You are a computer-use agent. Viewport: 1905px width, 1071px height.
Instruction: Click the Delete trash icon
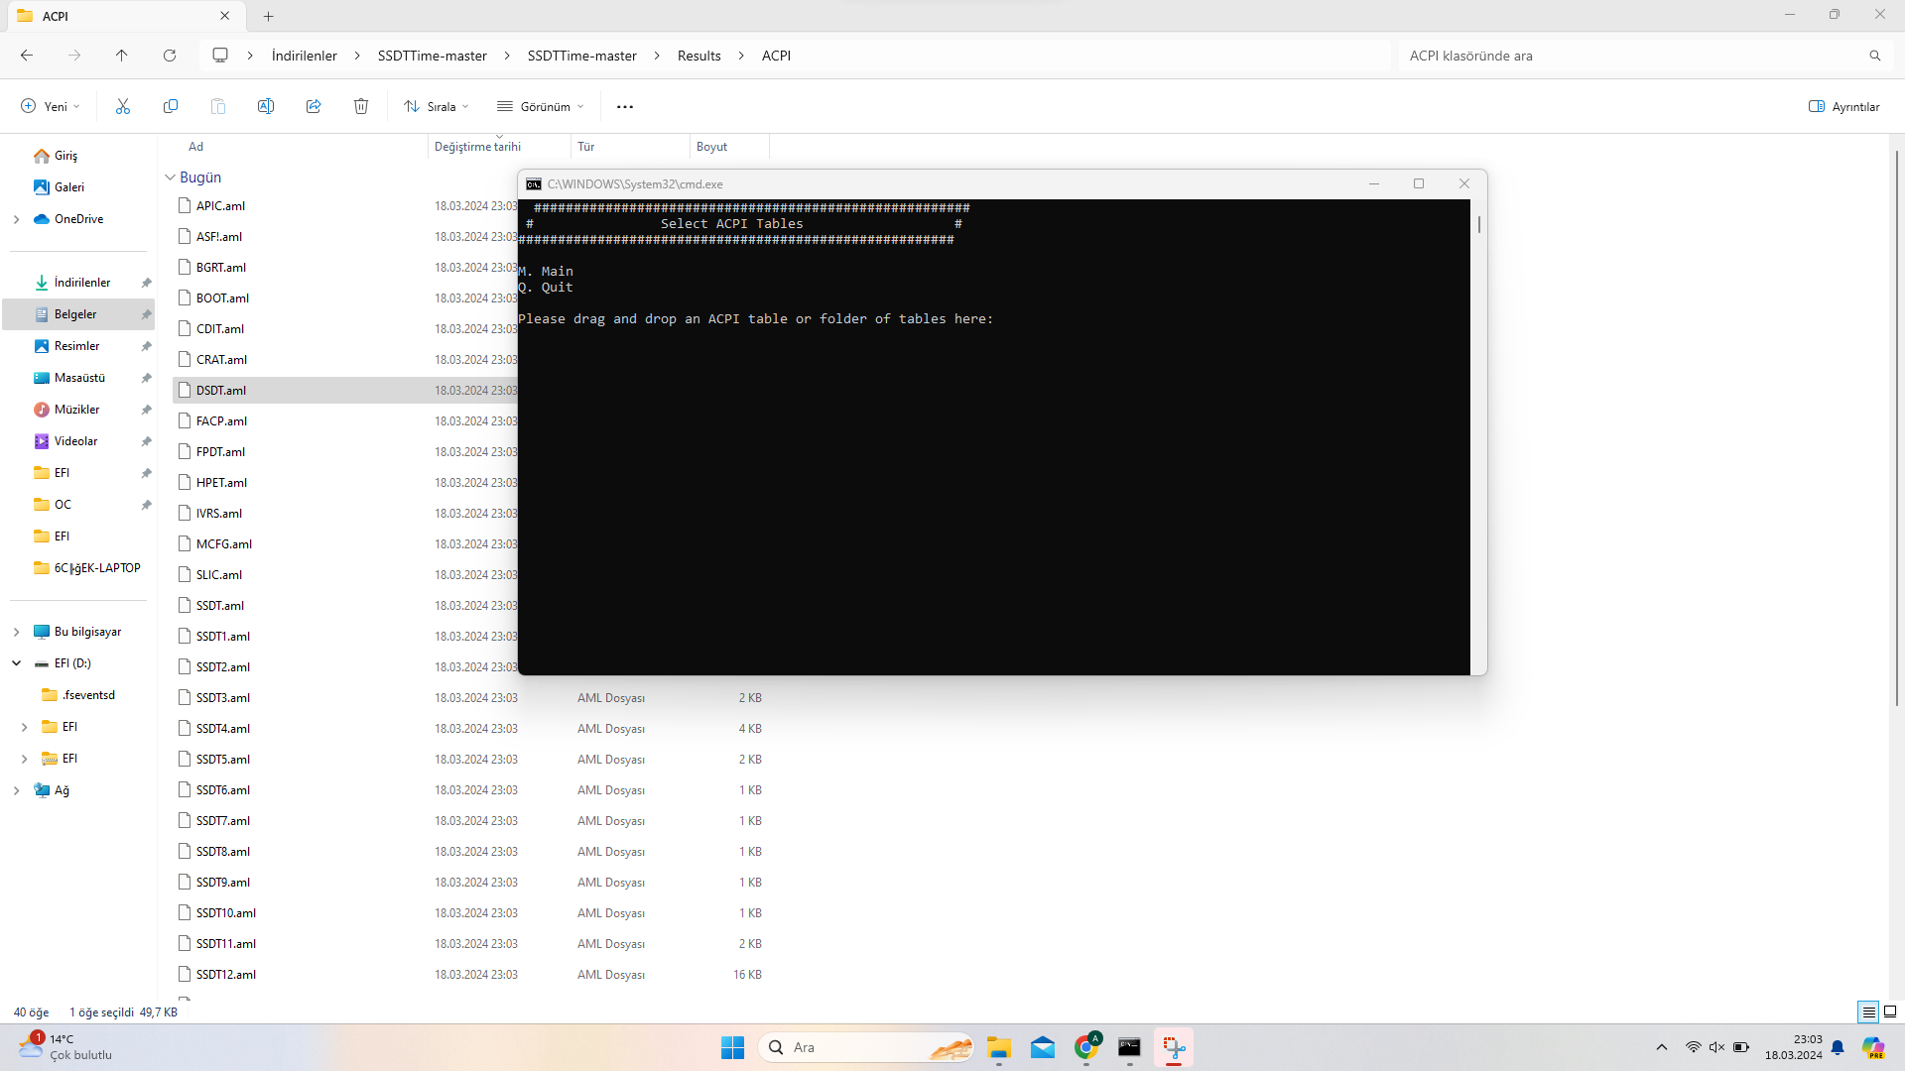click(x=361, y=106)
